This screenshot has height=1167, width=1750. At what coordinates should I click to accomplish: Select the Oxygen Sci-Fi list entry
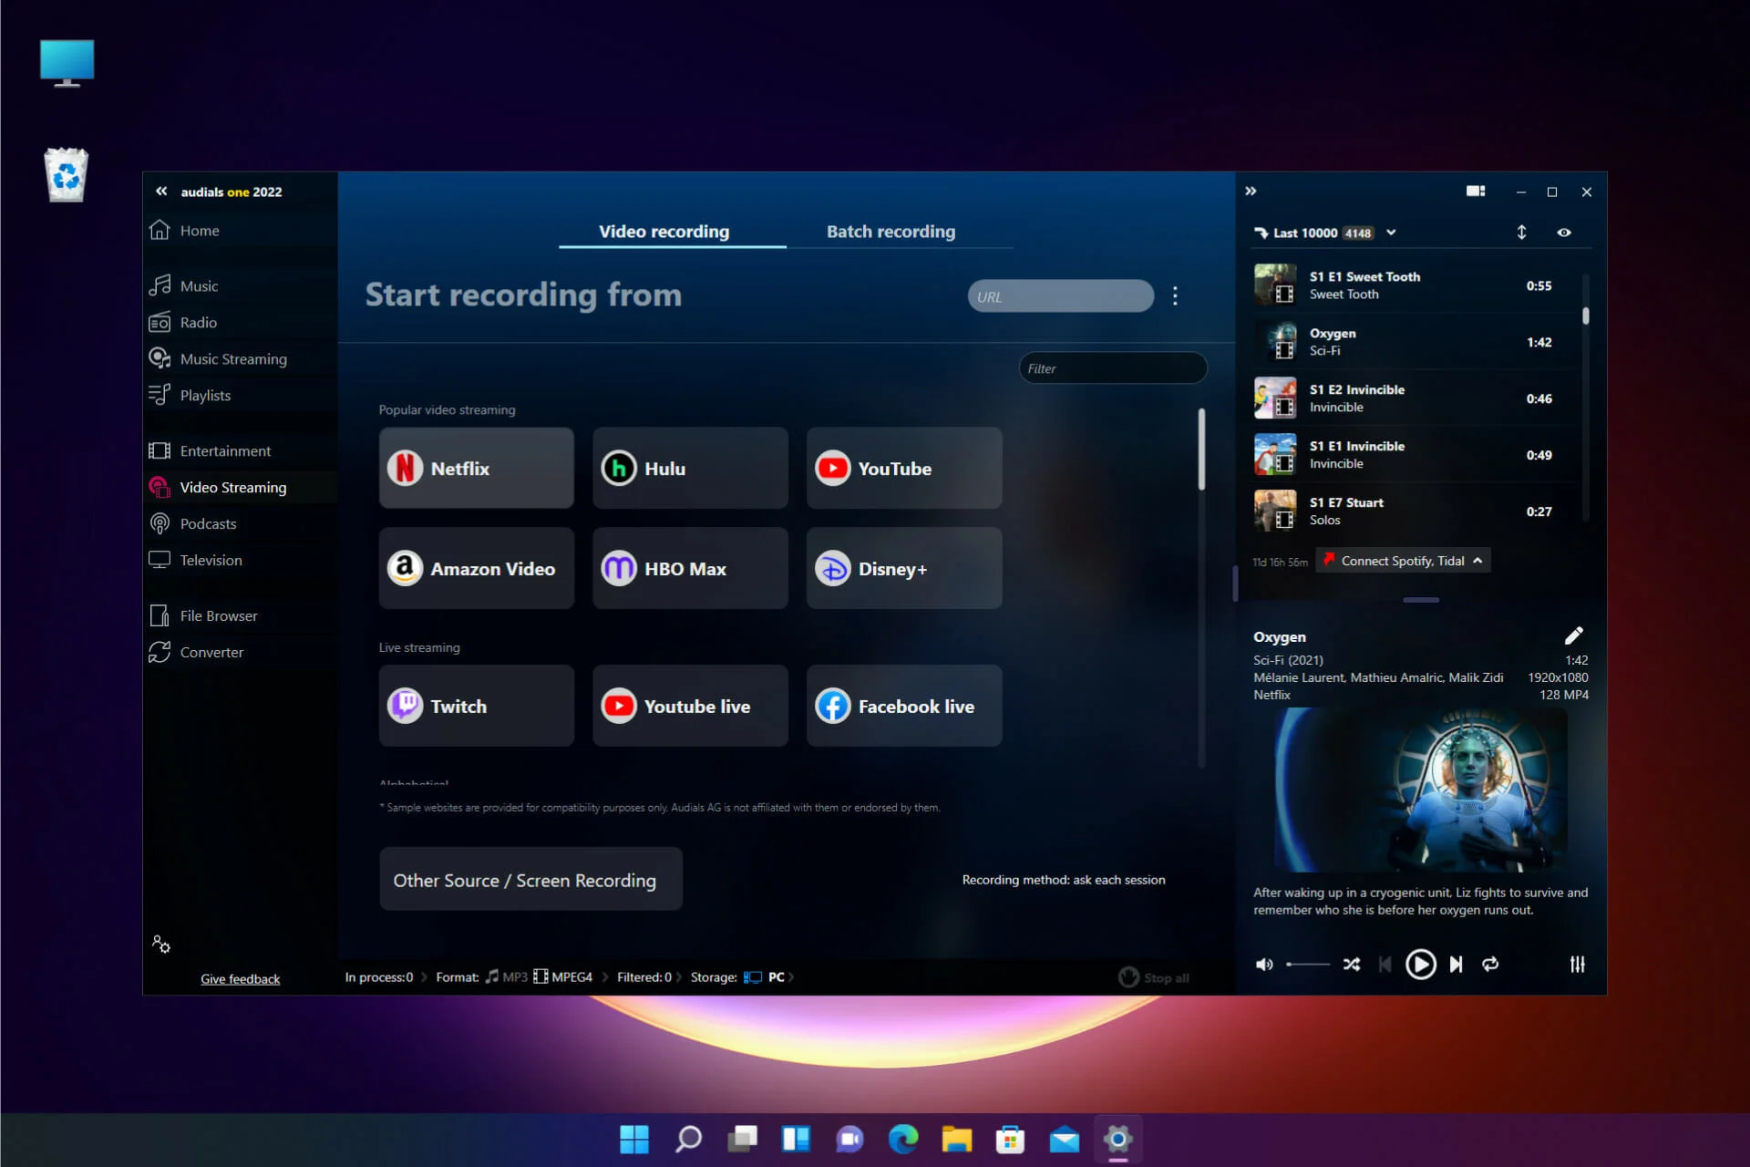coord(1415,342)
